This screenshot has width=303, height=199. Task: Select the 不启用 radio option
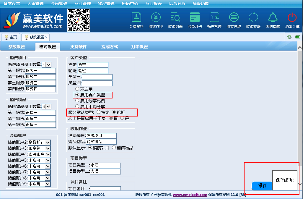click(x=77, y=89)
